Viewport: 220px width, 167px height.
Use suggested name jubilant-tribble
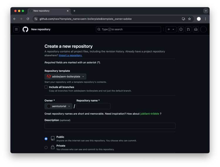(150, 114)
